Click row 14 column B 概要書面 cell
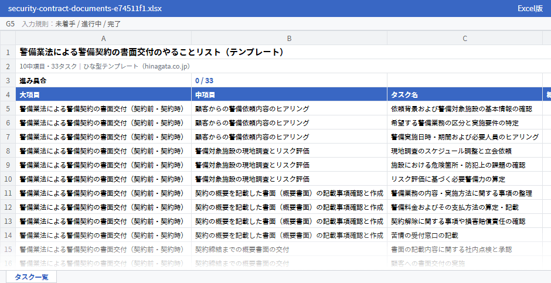The image size is (551, 283). click(289, 236)
